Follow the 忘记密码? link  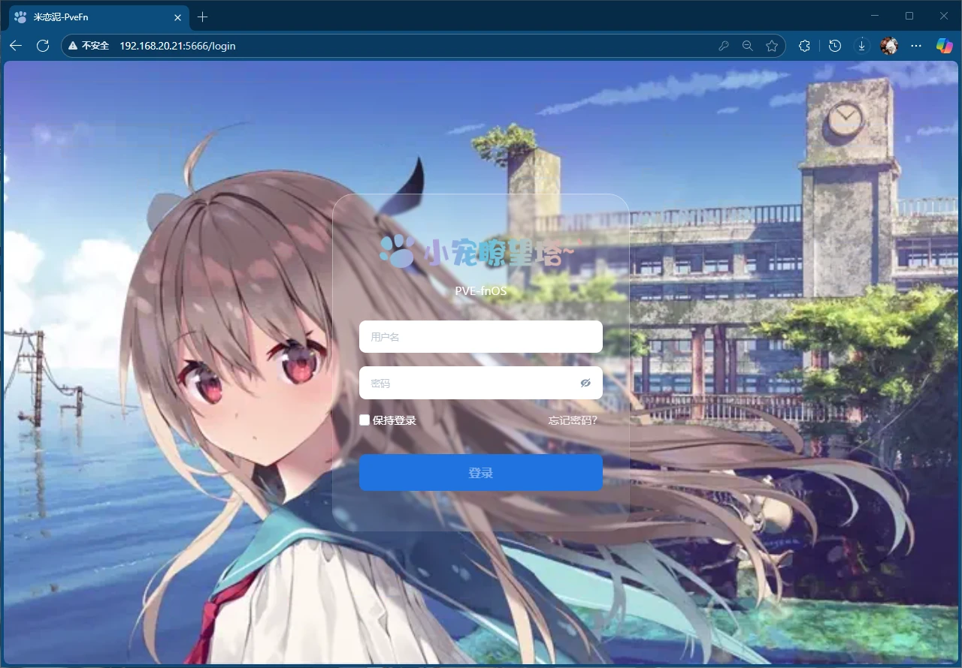click(x=573, y=420)
